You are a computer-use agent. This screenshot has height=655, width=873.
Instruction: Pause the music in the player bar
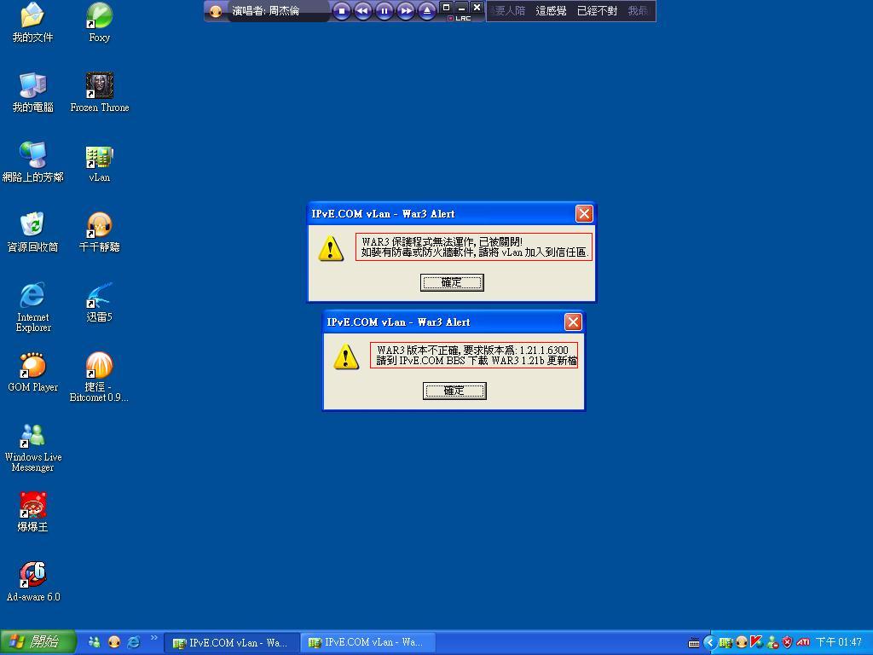tap(384, 11)
